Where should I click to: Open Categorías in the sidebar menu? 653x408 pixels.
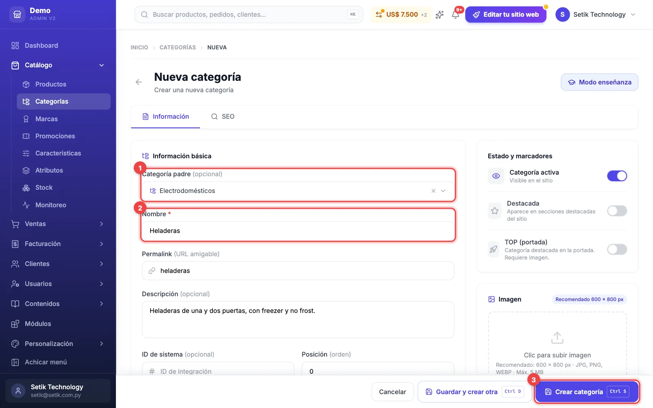pyautogui.click(x=64, y=101)
